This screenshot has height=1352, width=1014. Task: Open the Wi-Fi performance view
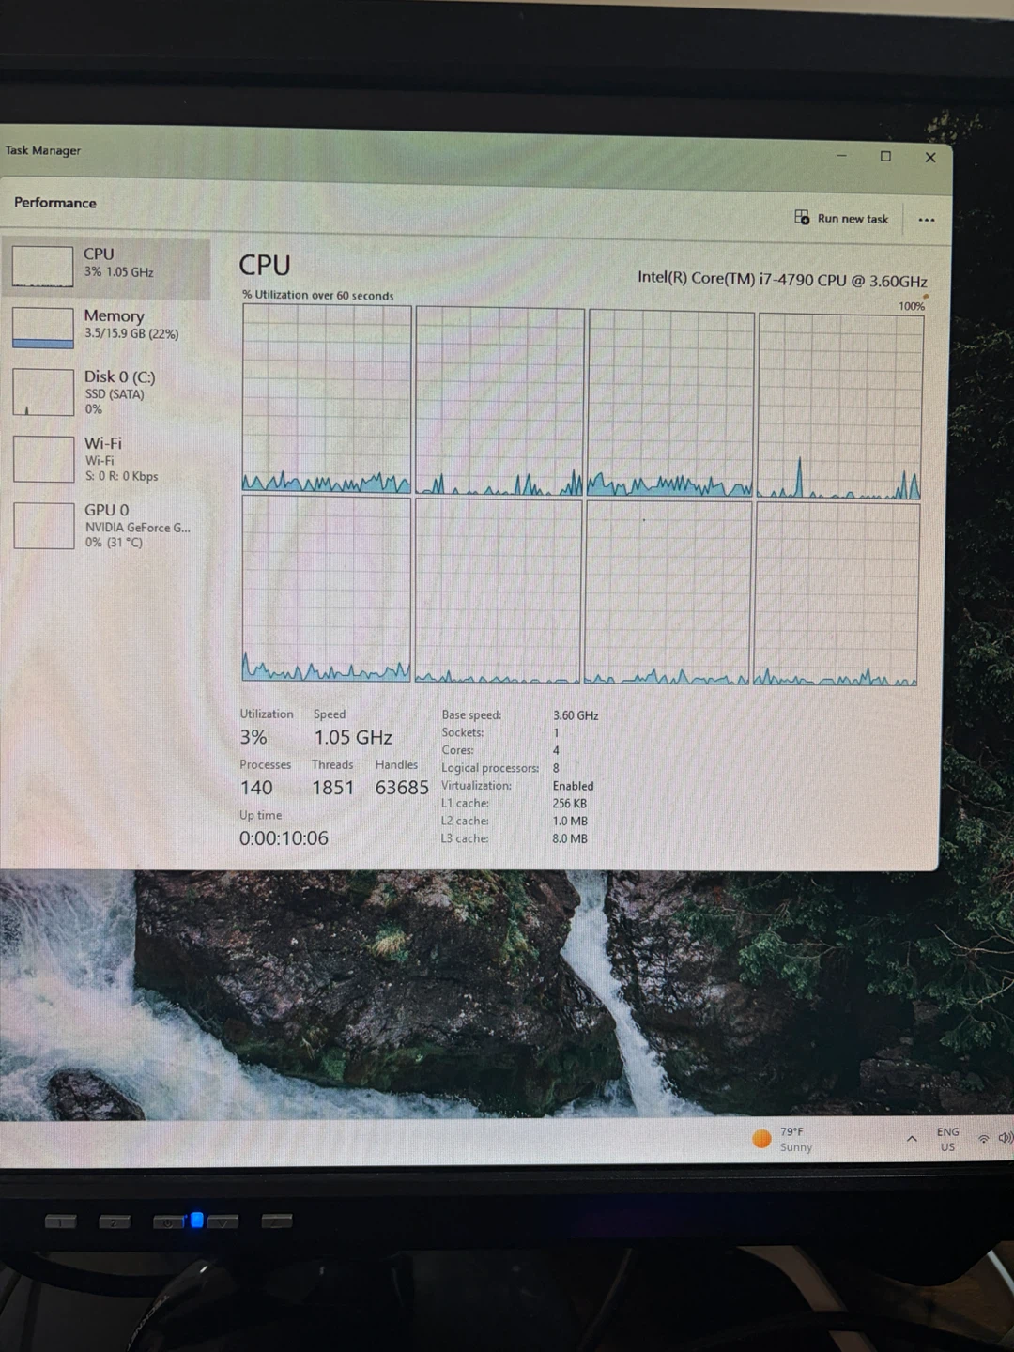click(x=106, y=459)
